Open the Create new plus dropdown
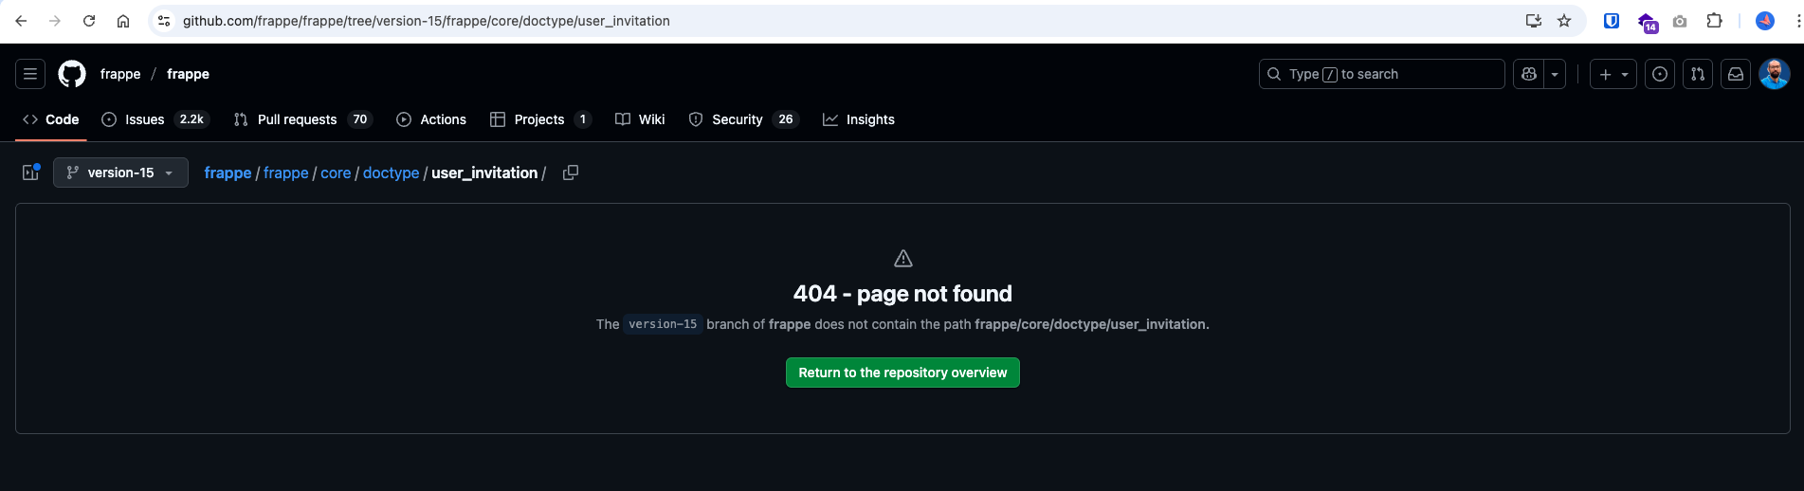1804x491 pixels. click(1613, 74)
